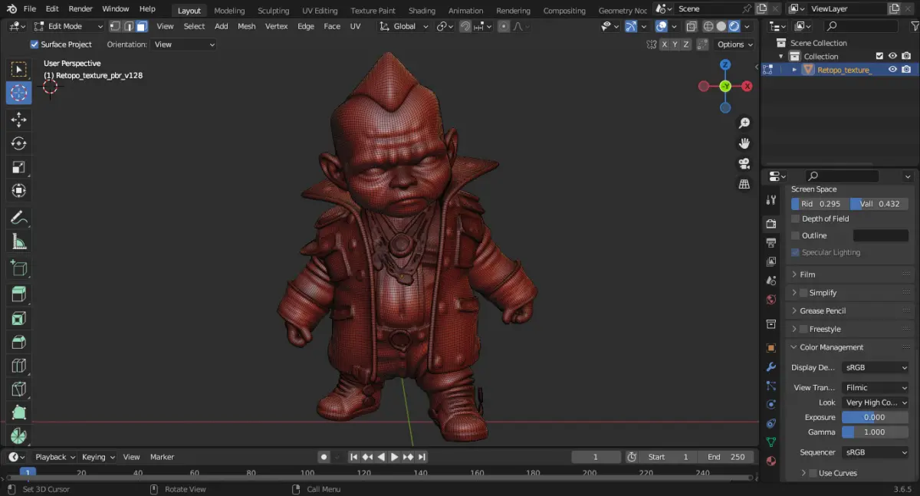
Task: Open the View Transform Filmic dropdown
Action: (875, 388)
